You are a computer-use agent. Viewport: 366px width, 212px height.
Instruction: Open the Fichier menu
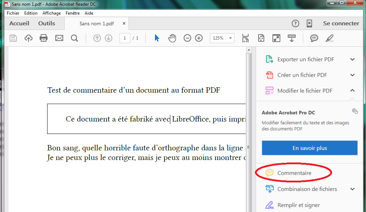[x=13, y=13]
